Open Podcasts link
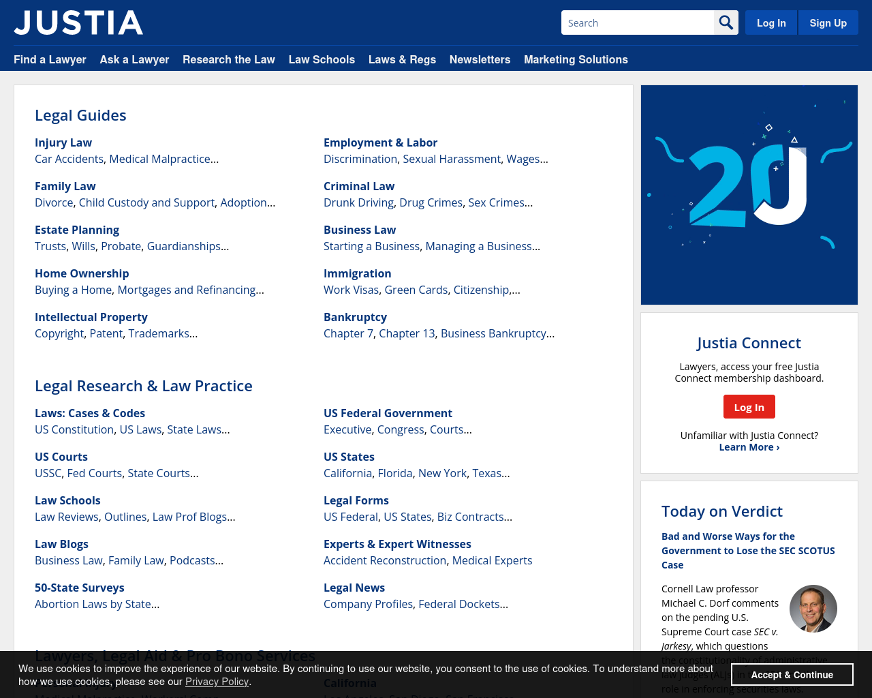Screen dimensions: 872x698 (192, 560)
